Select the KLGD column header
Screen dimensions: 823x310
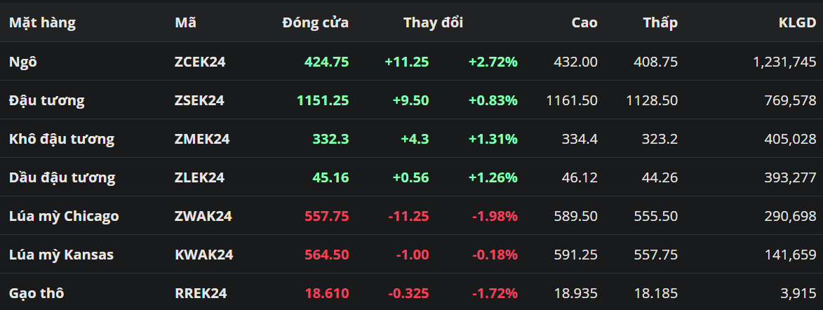coord(797,22)
